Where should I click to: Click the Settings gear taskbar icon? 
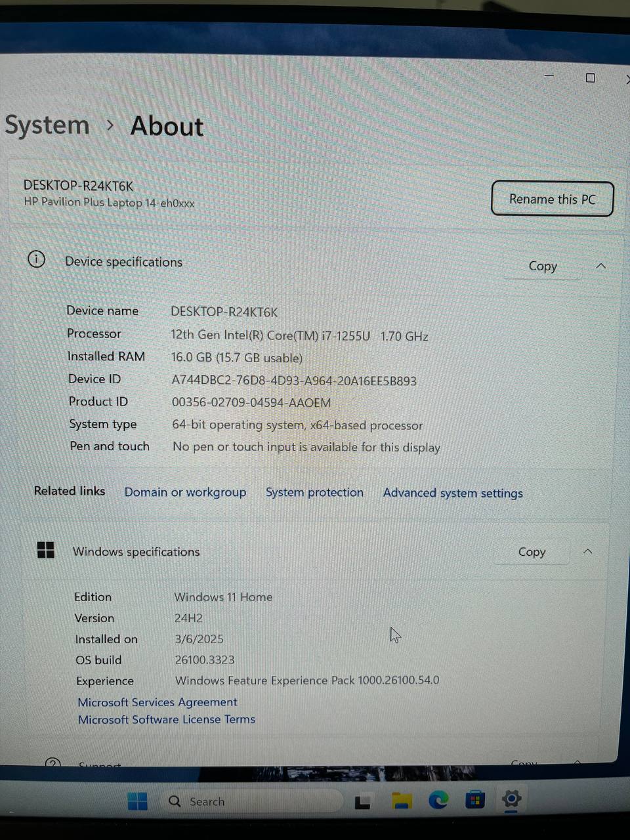[511, 799]
